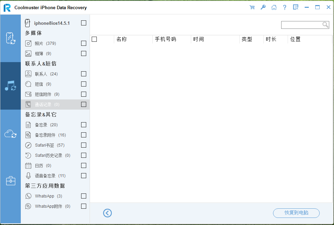This screenshot has height=225, width=334.
Task: Open the toolbox briefcase sidebar icon
Action: 11,181
